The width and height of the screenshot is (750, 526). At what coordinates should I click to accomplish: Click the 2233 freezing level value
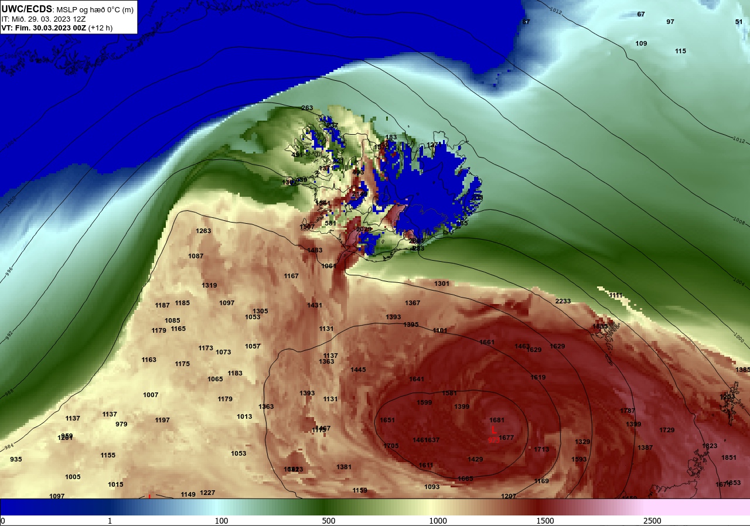tap(563, 301)
